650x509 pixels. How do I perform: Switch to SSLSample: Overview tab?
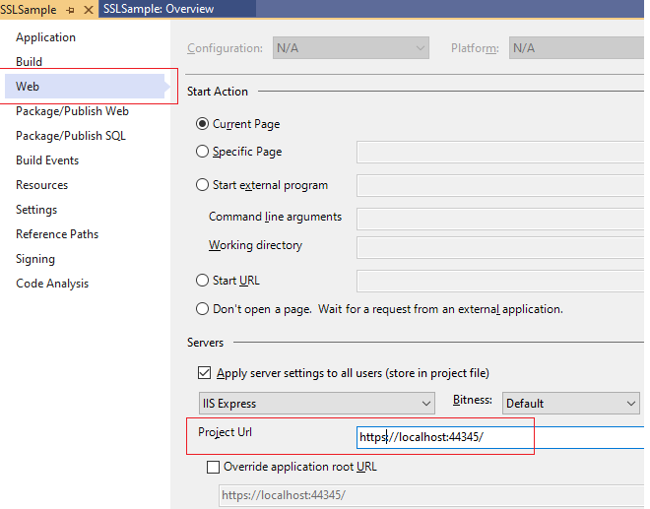click(x=159, y=9)
